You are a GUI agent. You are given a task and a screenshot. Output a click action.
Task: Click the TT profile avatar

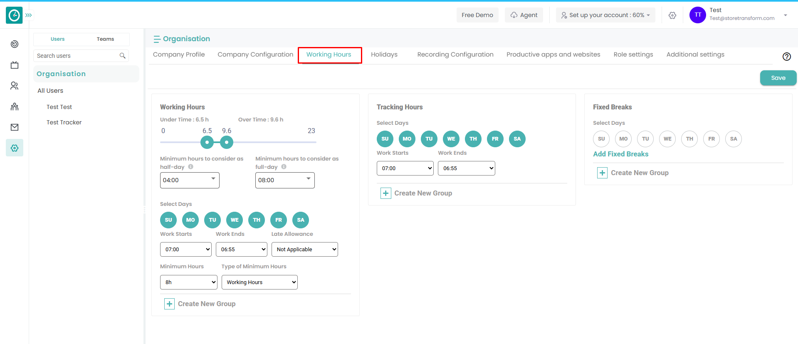click(698, 15)
